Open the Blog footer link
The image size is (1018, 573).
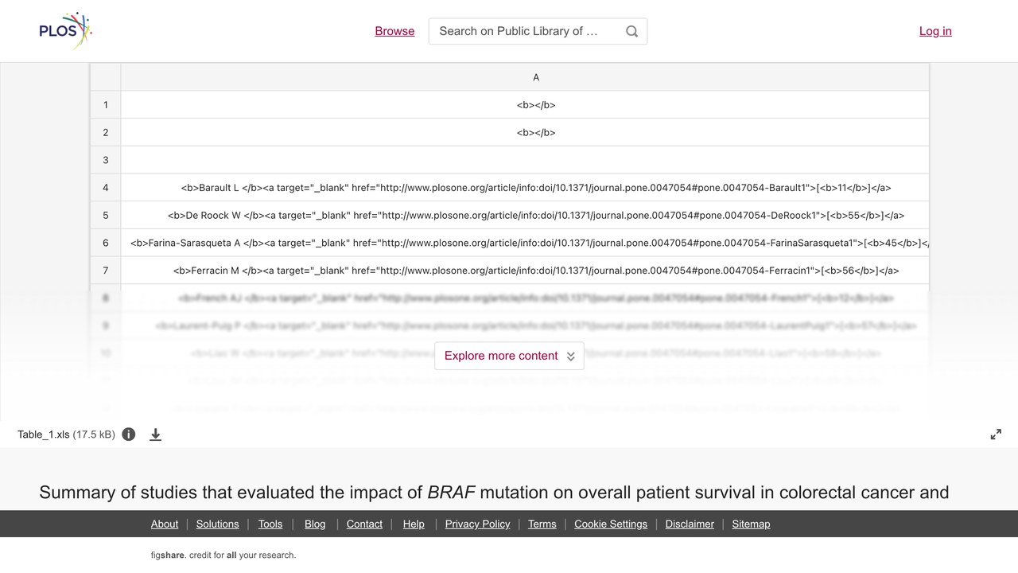[315, 524]
